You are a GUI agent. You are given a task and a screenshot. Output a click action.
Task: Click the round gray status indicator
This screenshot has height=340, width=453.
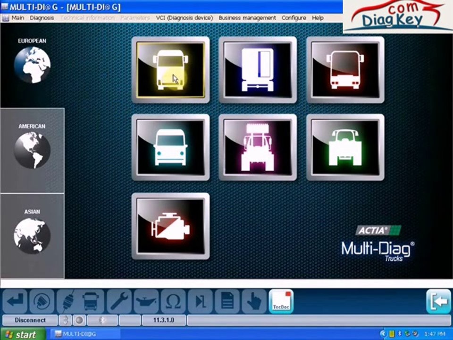pyautogui.click(x=79, y=320)
